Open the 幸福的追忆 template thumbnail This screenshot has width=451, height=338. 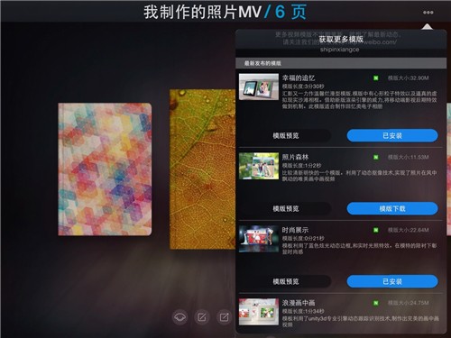pyautogui.click(x=259, y=87)
